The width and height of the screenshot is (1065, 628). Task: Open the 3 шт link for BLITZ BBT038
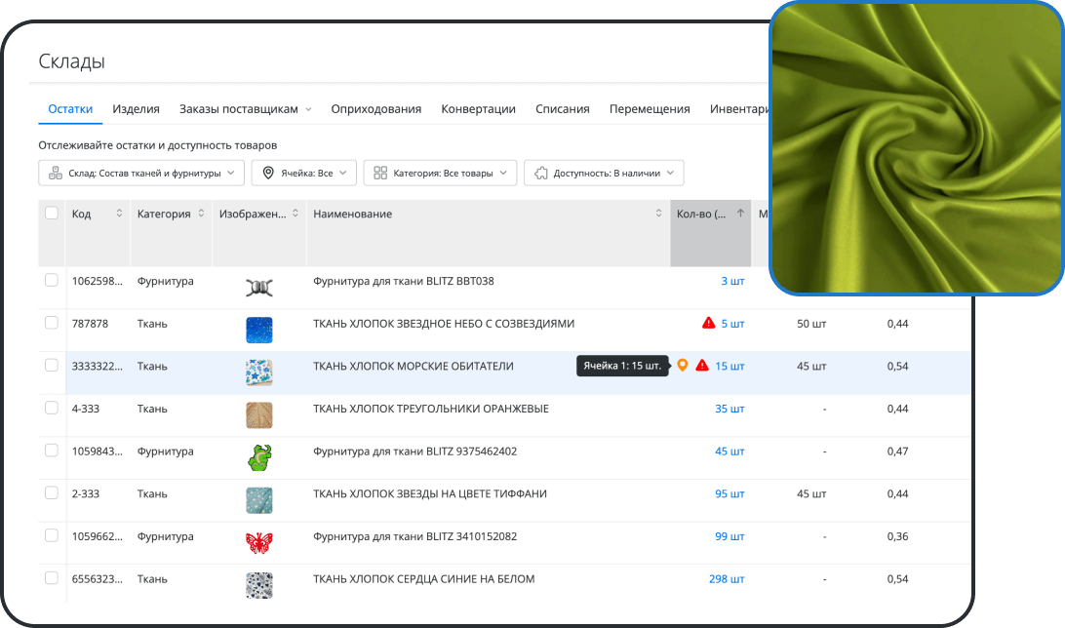[731, 280]
